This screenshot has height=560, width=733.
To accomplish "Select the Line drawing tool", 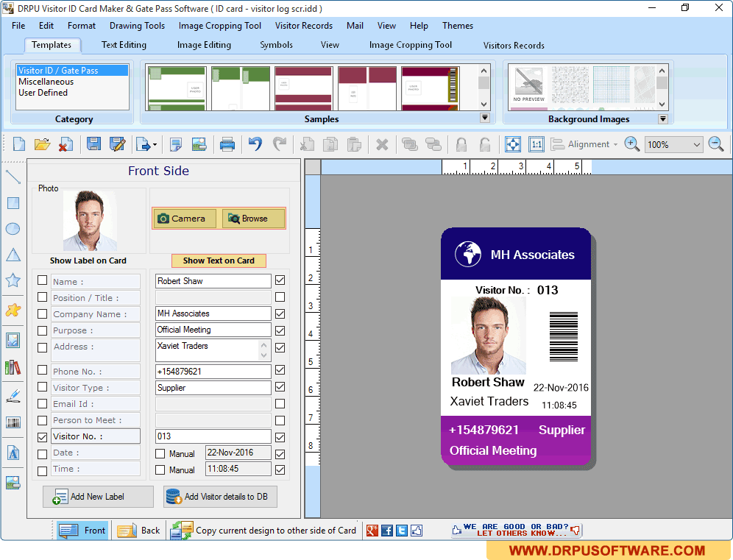I will tap(13, 177).
